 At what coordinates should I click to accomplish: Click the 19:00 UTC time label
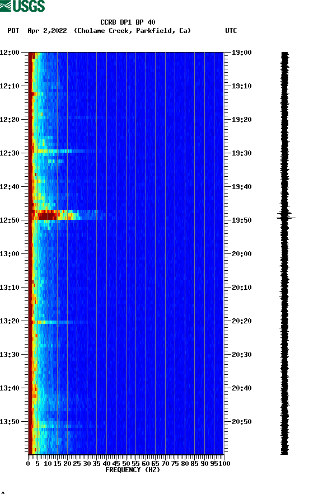click(241, 53)
